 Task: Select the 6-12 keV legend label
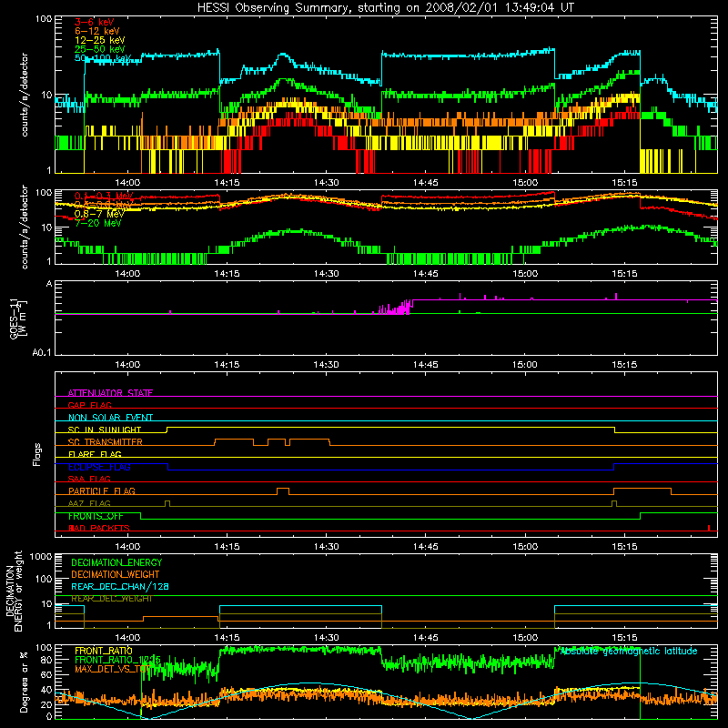[x=97, y=31]
